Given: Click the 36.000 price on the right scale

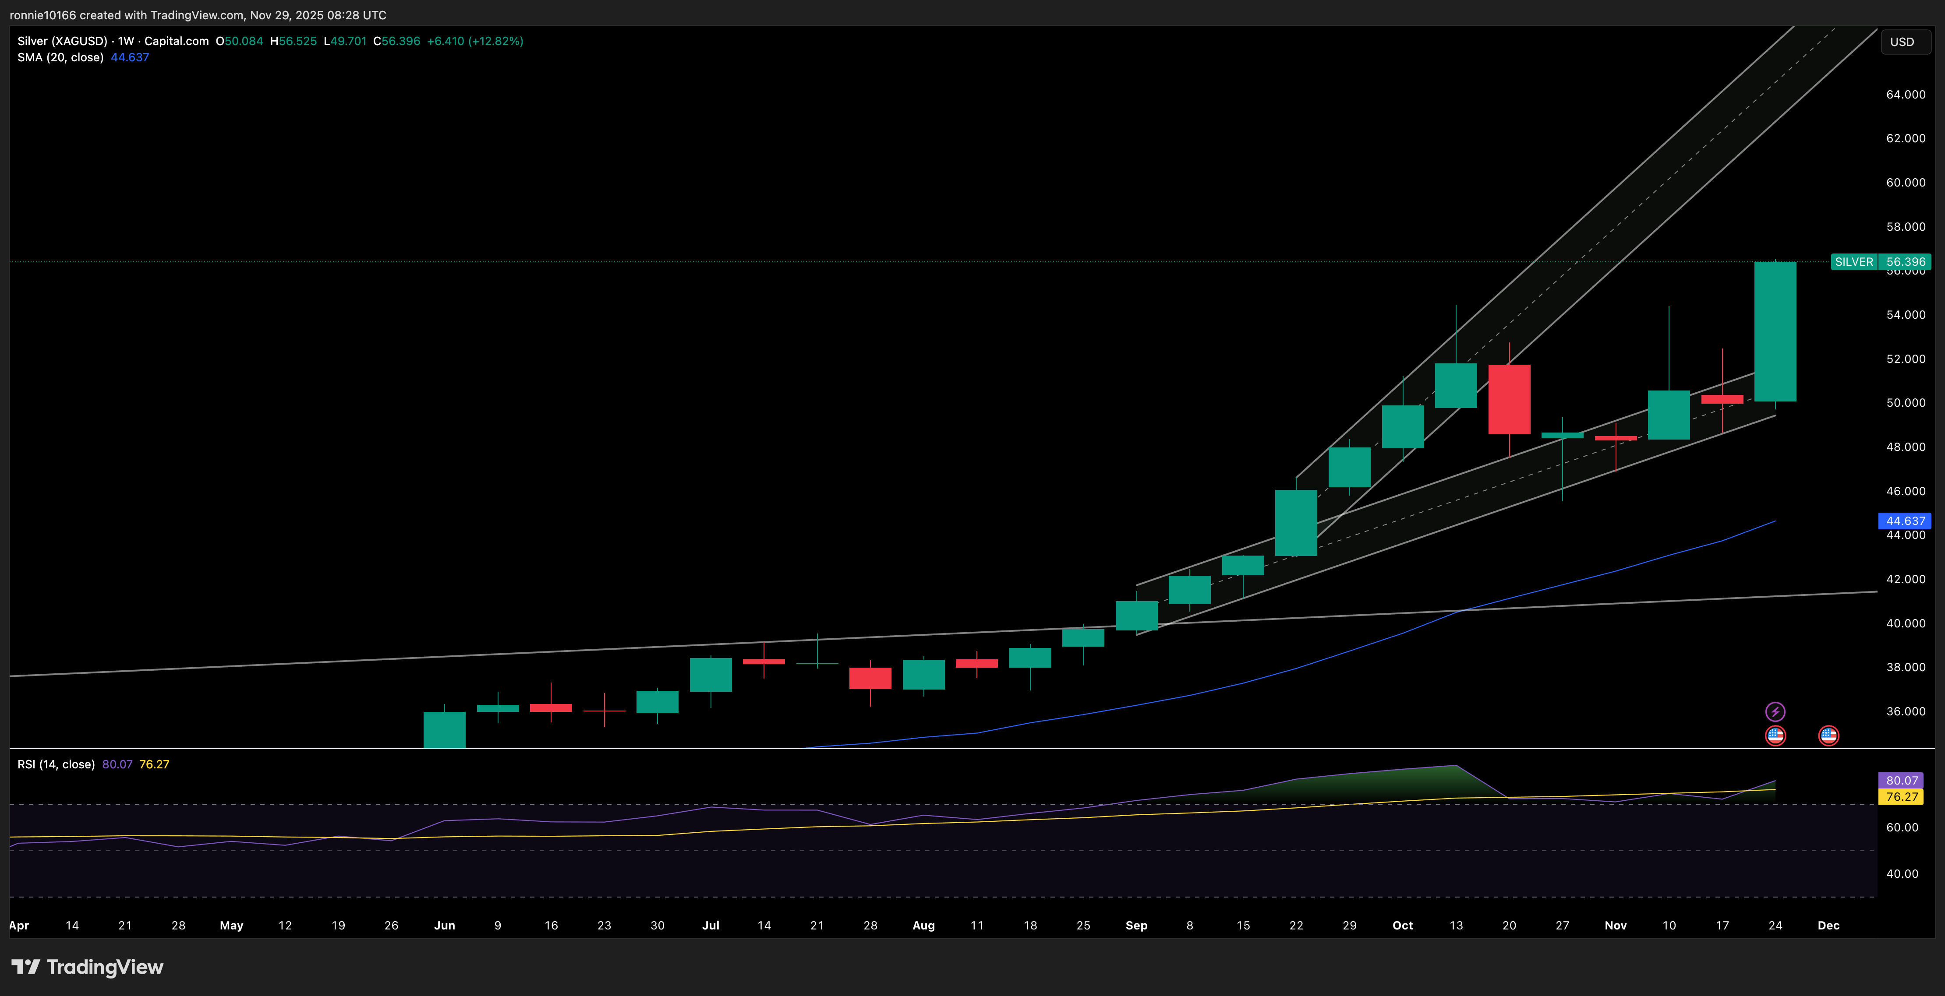Looking at the screenshot, I should click(x=1906, y=711).
